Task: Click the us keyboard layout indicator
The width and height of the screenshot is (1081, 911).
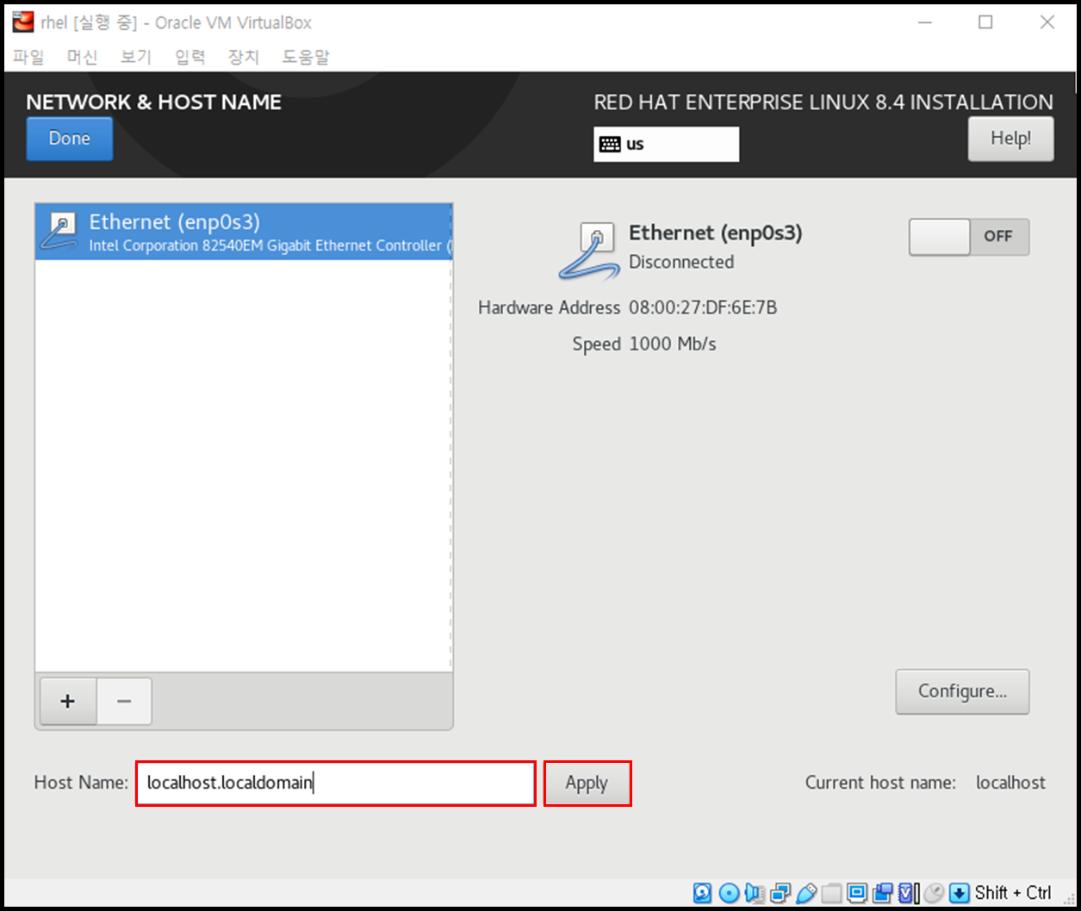Action: tap(667, 144)
